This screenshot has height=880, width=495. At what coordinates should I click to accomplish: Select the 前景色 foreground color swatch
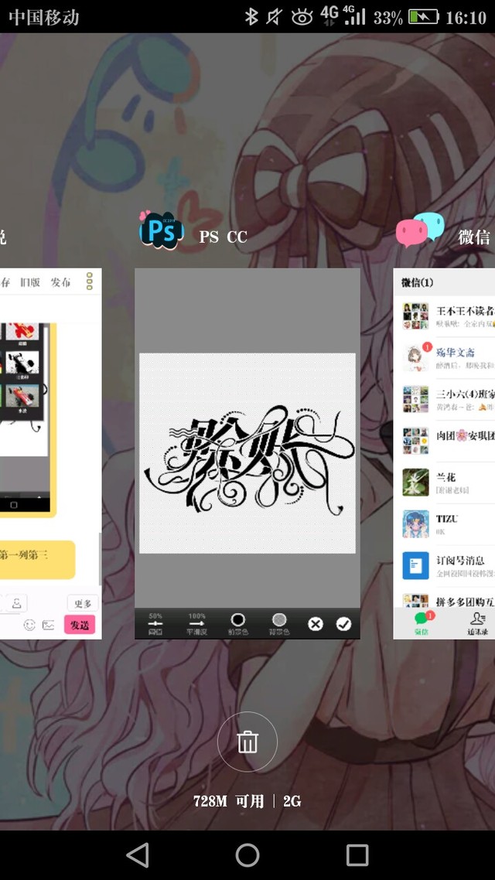coord(238,623)
